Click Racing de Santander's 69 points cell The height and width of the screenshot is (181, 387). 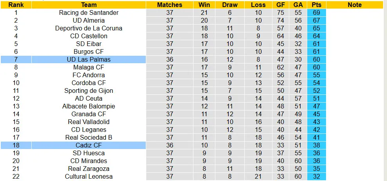(x=316, y=12)
